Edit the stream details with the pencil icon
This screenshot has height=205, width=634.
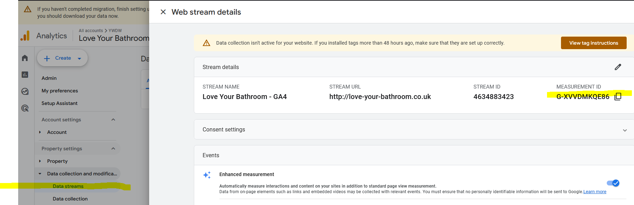(618, 67)
